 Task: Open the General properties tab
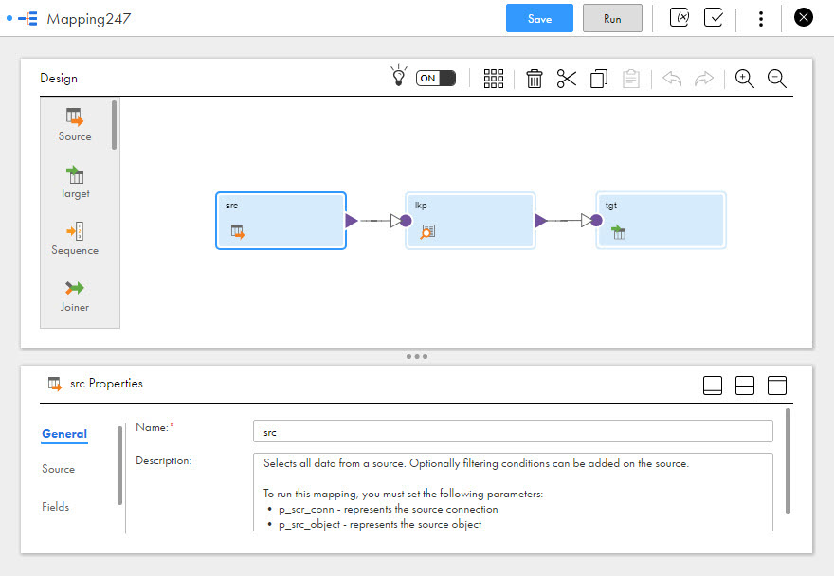pyautogui.click(x=64, y=434)
